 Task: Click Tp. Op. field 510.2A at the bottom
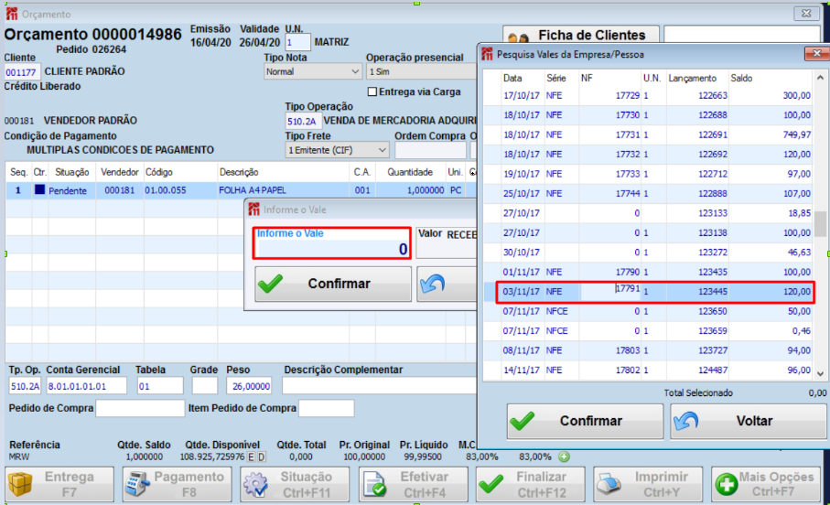pyautogui.click(x=25, y=386)
